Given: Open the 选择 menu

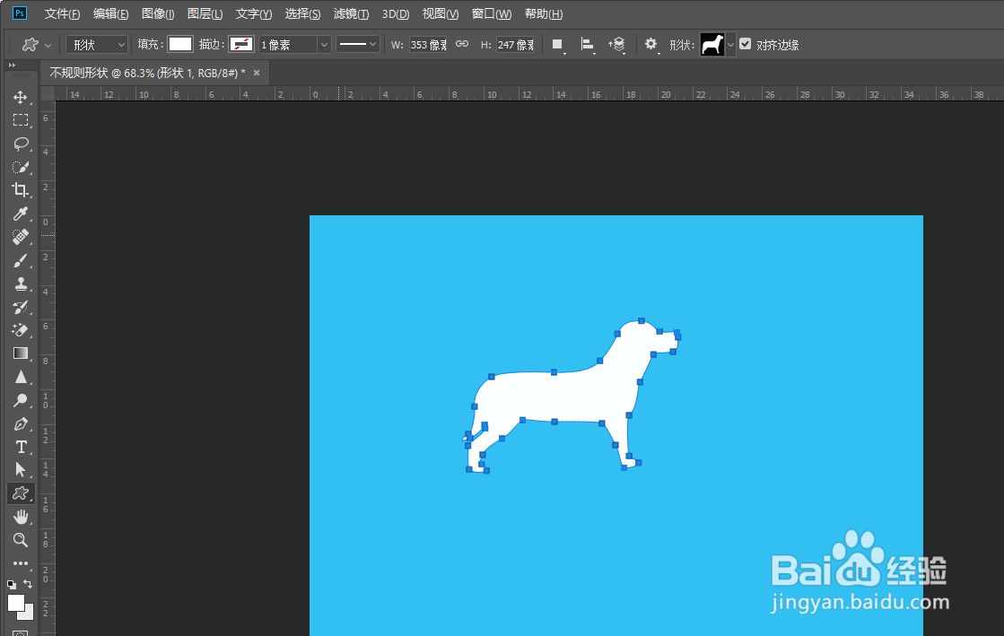Looking at the screenshot, I should [x=302, y=13].
